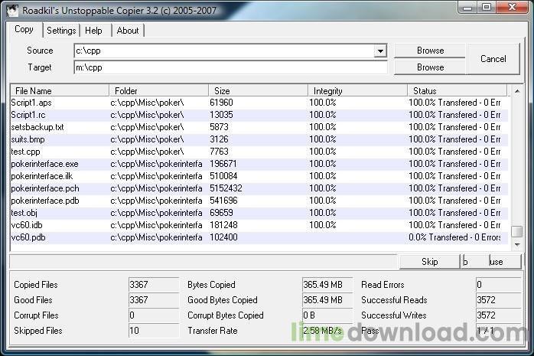Viewport: 534px width, 356px height.
Task: Cancel the copy operation
Action: [493, 59]
